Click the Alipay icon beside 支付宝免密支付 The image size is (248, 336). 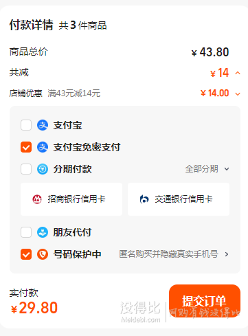pos(43,147)
